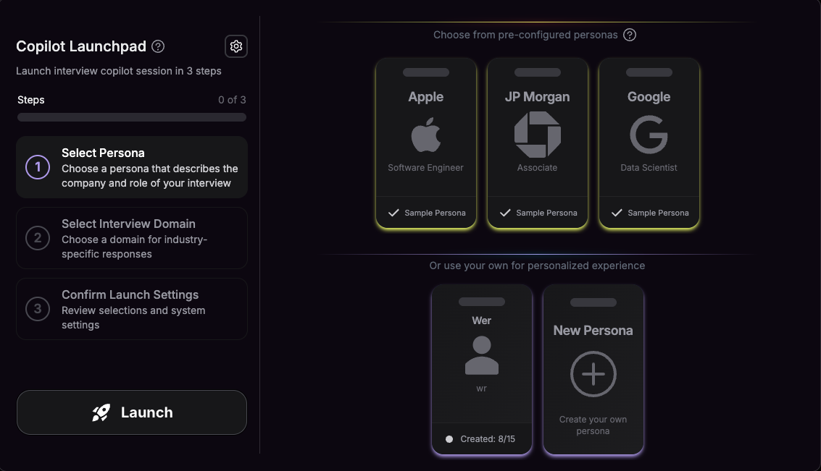This screenshot has height=471, width=821.
Task: Click checkmark on JP Morgan Sample Persona
Action: pyautogui.click(x=505, y=213)
